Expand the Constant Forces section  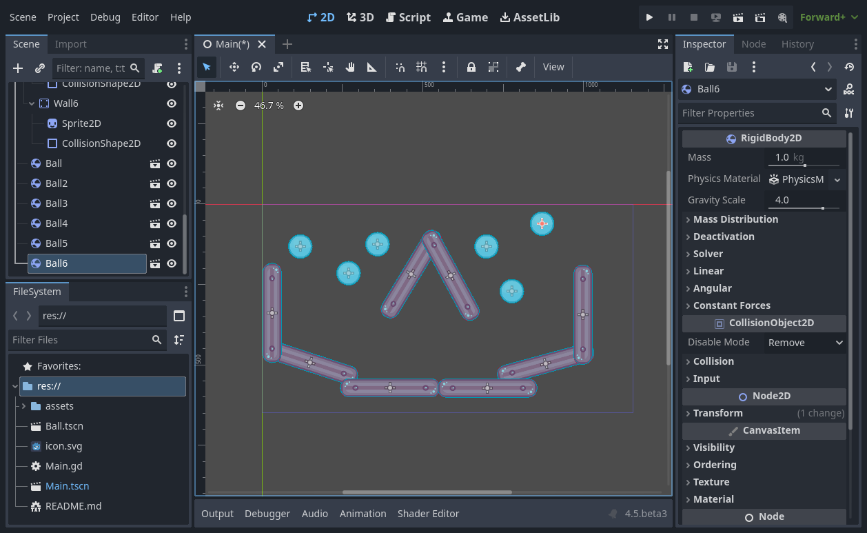pos(733,305)
